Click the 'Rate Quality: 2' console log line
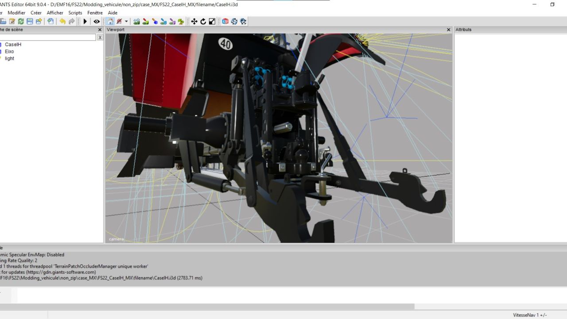Image resolution: width=567 pixels, height=319 pixels. click(19, 261)
